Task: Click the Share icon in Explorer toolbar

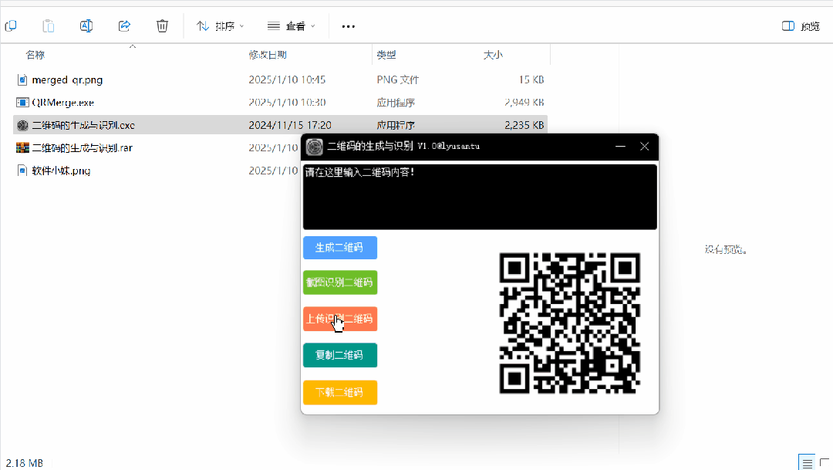Action: (123, 25)
